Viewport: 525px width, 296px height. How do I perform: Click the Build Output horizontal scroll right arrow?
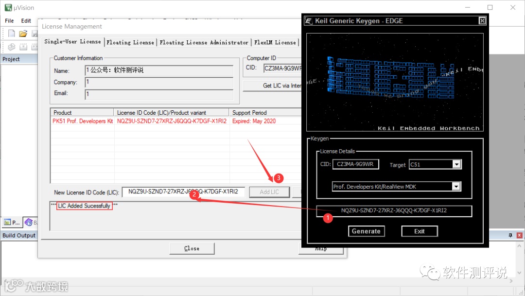click(511, 281)
